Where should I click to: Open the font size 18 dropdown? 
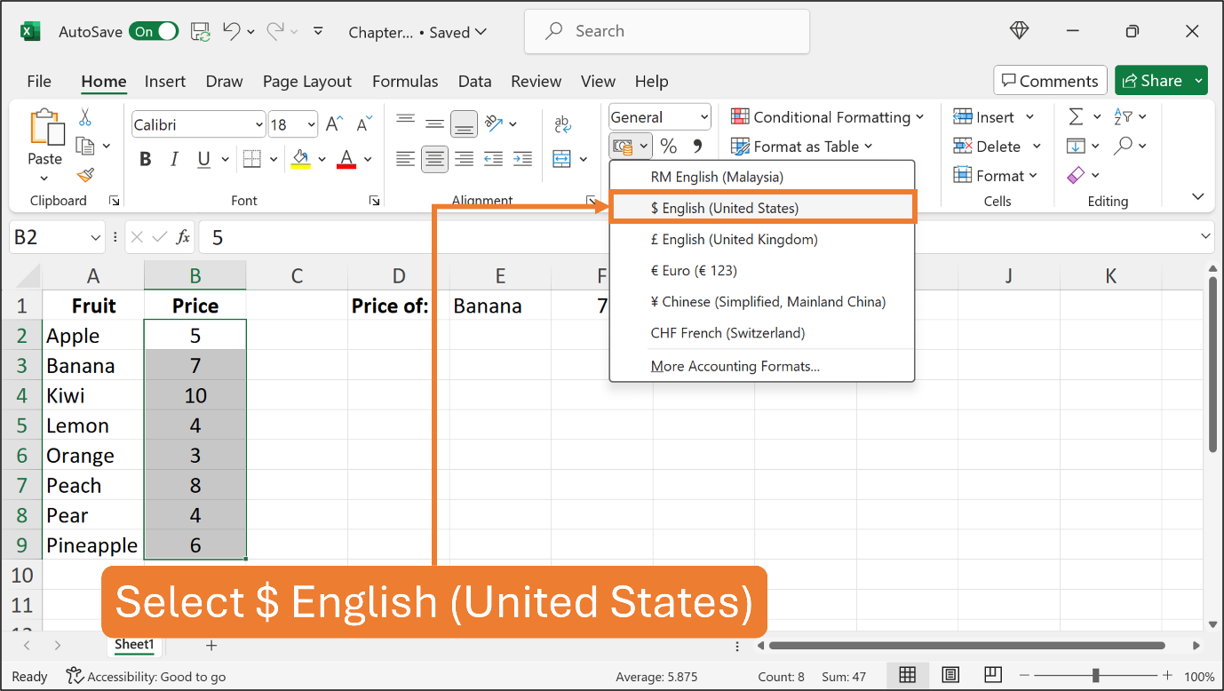click(x=311, y=125)
